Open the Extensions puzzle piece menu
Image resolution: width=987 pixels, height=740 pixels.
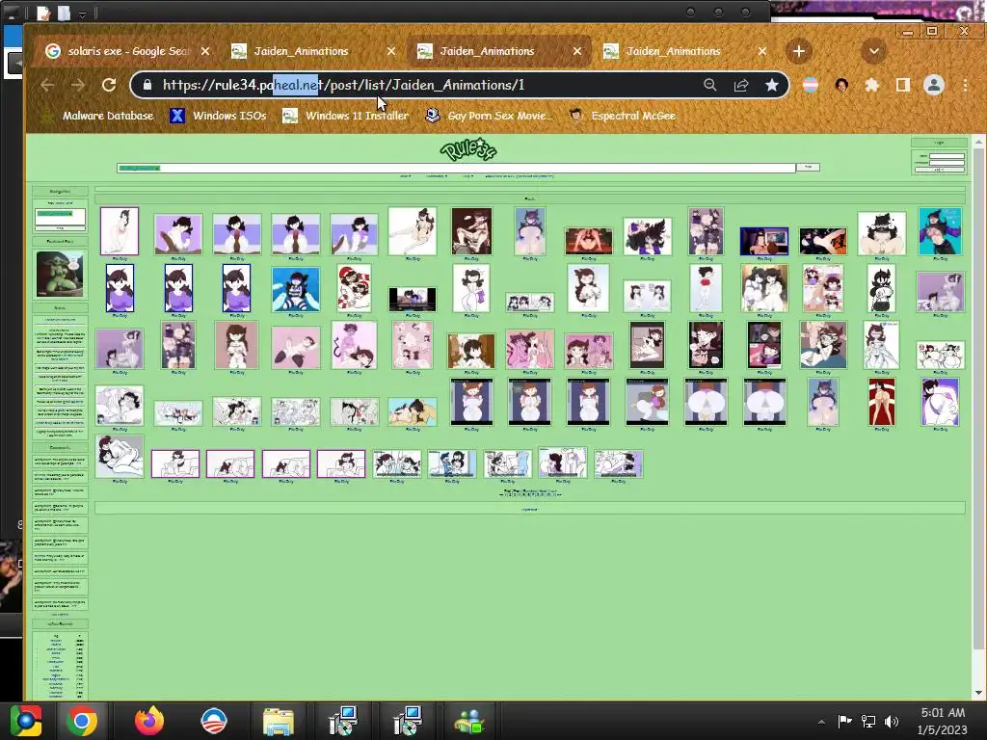(x=871, y=85)
